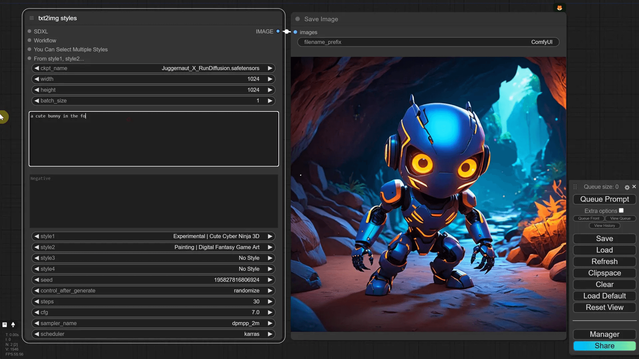Click the SDXL input socket

coord(29,31)
